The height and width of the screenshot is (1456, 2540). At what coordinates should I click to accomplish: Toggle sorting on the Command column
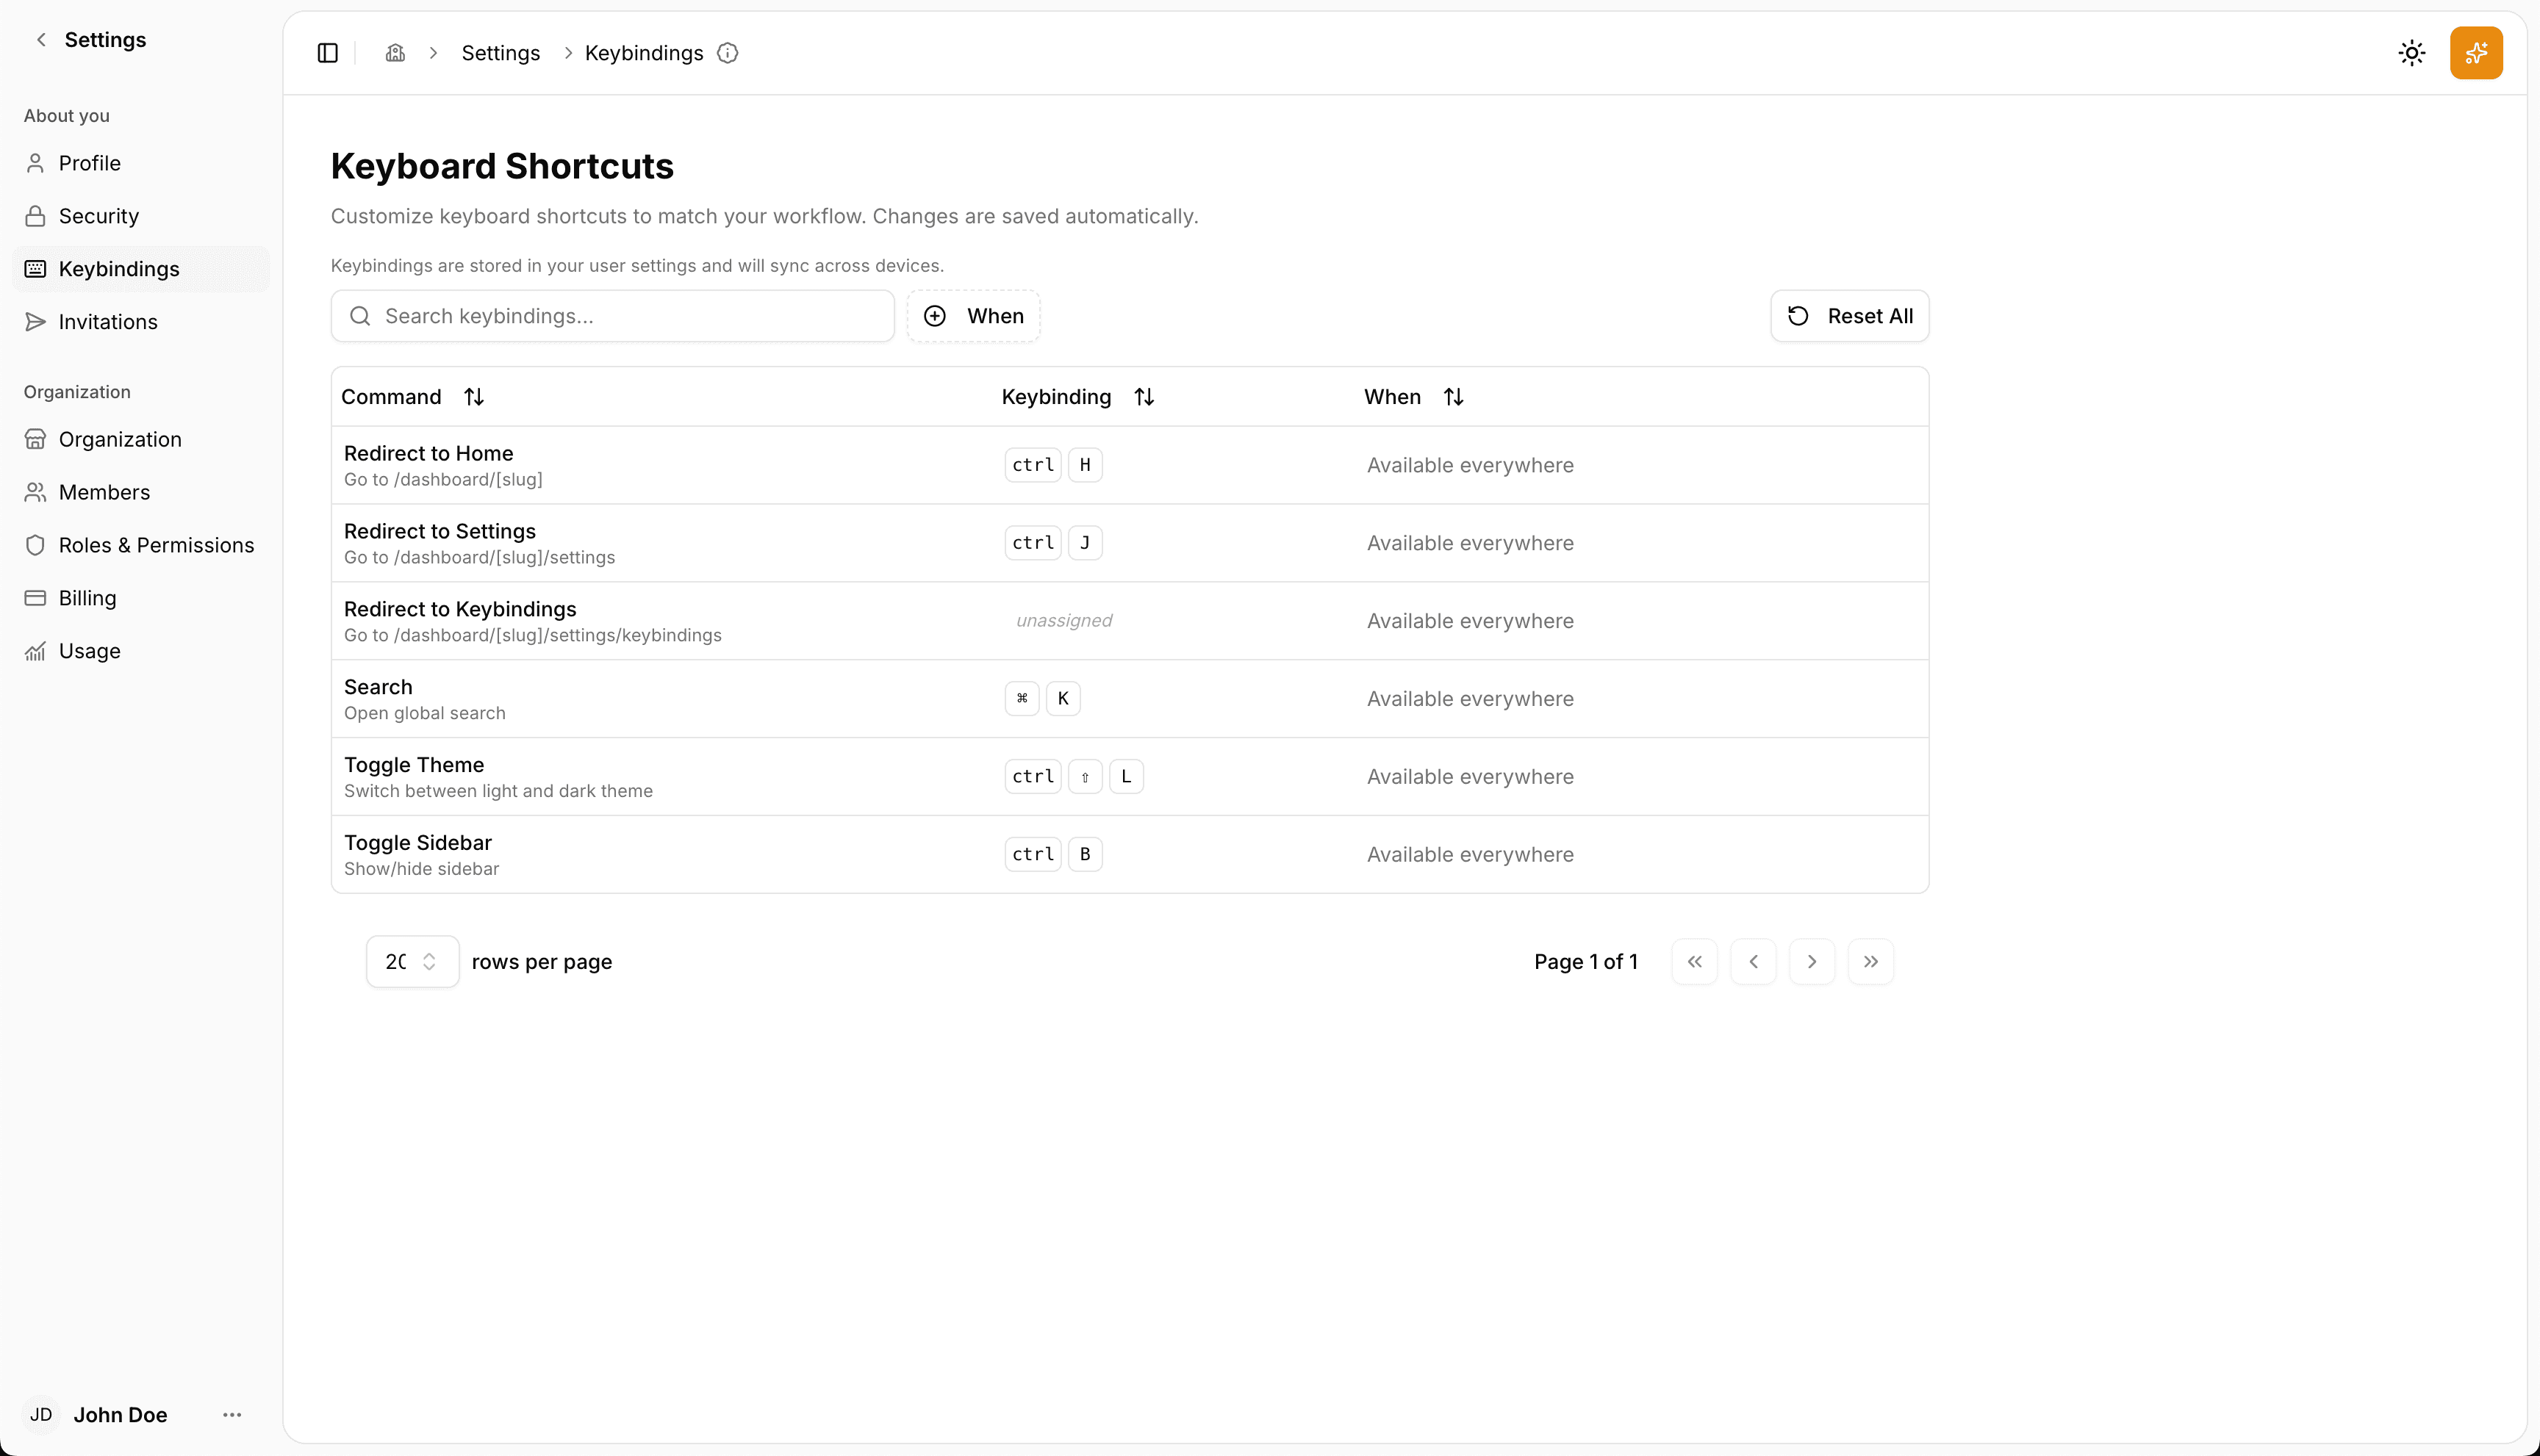(473, 396)
